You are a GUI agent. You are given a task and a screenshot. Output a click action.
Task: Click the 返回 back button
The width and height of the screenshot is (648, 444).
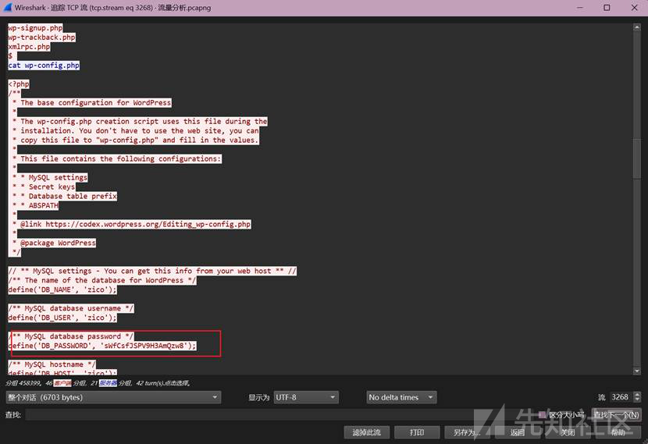tap(517, 432)
